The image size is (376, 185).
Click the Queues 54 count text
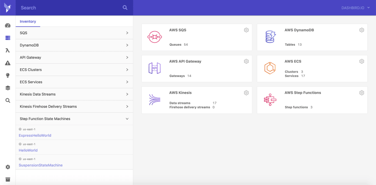pyautogui.click(x=179, y=44)
